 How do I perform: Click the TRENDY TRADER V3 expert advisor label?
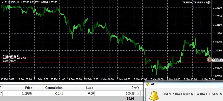tap(195, 3)
